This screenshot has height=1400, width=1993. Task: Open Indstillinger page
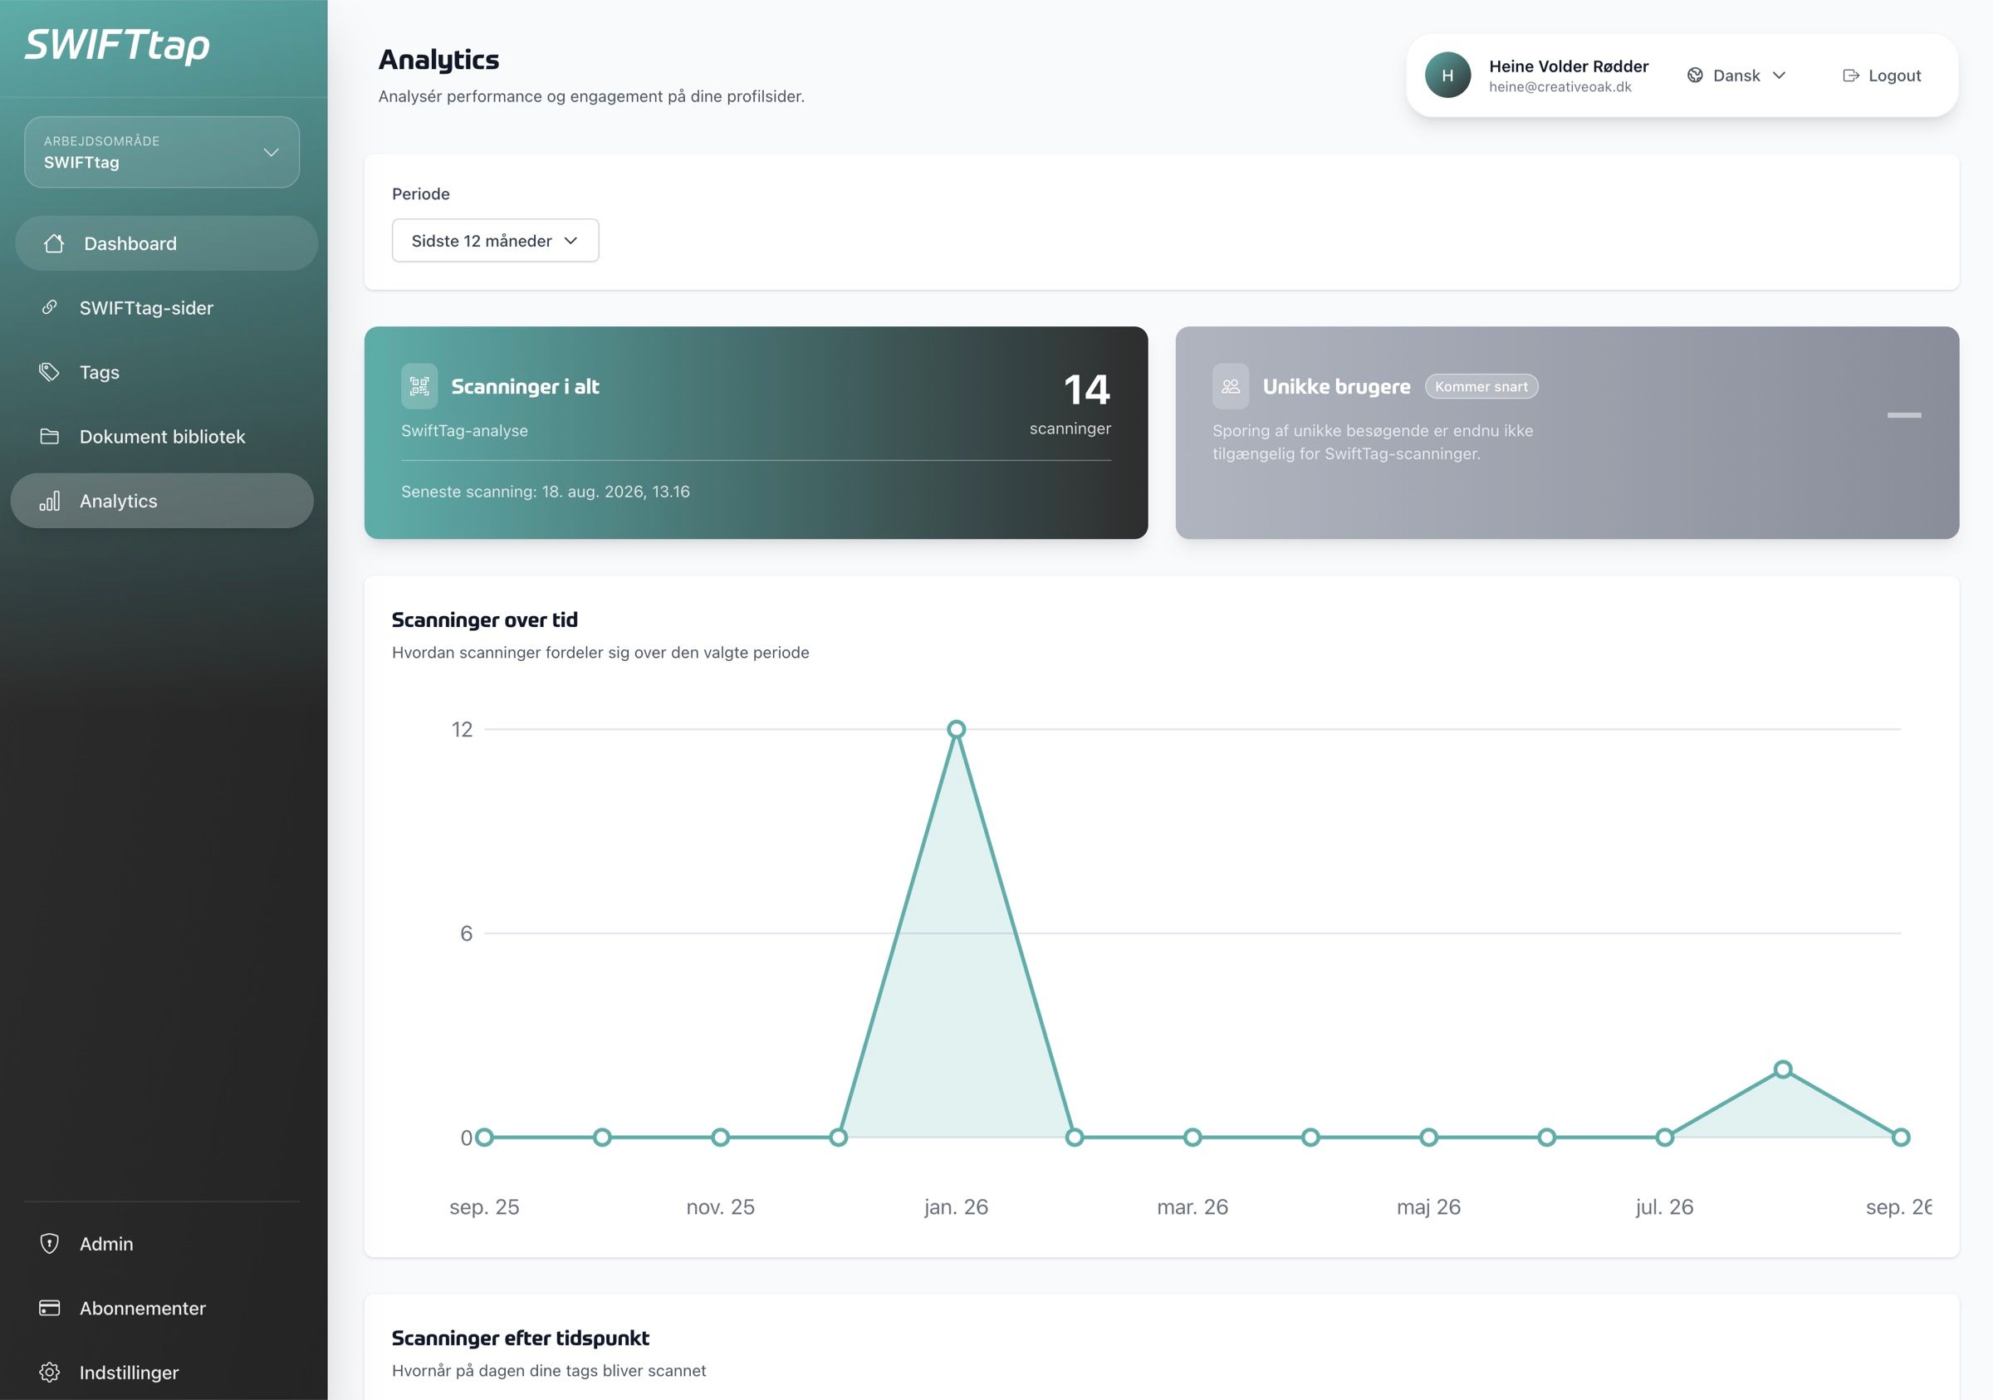point(162,1372)
